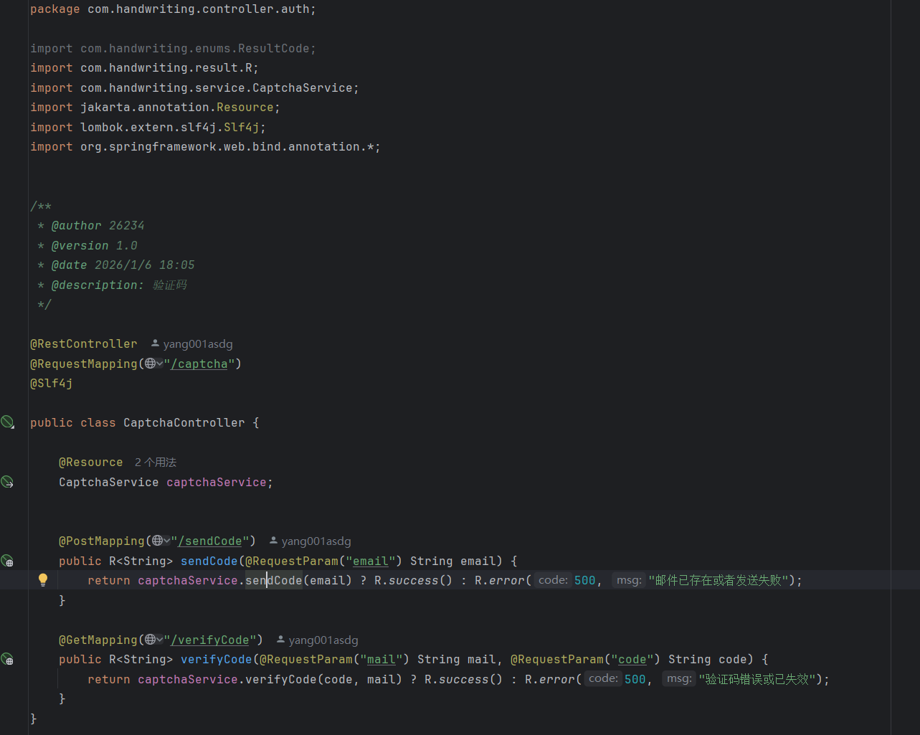Click the underlined "email" request parameter name
The image size is (920, 735).
[x=371, y=561]
